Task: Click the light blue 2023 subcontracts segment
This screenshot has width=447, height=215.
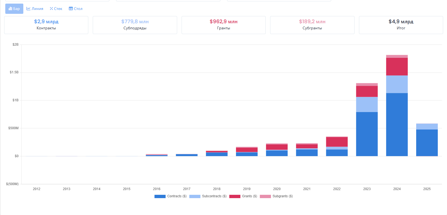Action: coord(367,104)
